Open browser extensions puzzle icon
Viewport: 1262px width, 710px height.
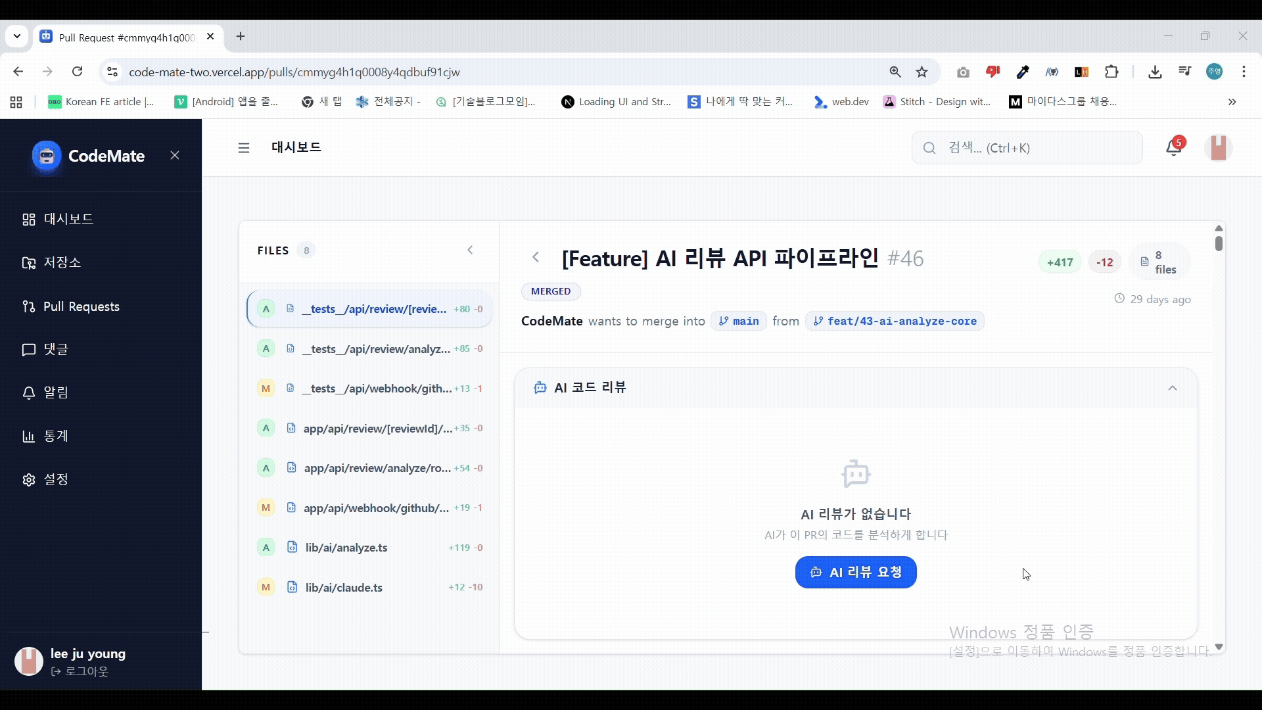tap(1111, 72)
